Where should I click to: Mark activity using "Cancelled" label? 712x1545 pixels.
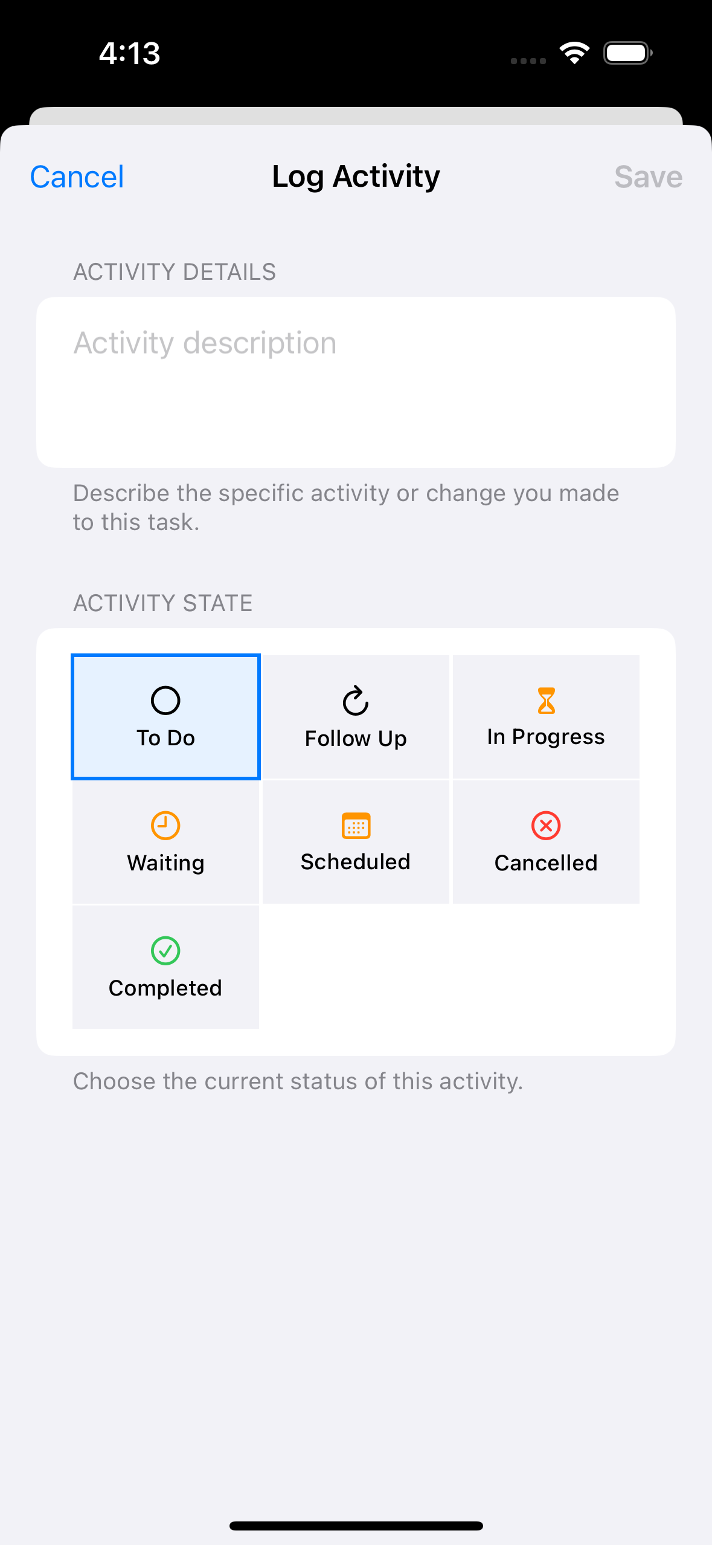click(x=546, y=863)
